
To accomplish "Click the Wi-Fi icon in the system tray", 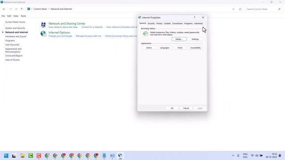I will pyautogui.click(x=252, y=156).
